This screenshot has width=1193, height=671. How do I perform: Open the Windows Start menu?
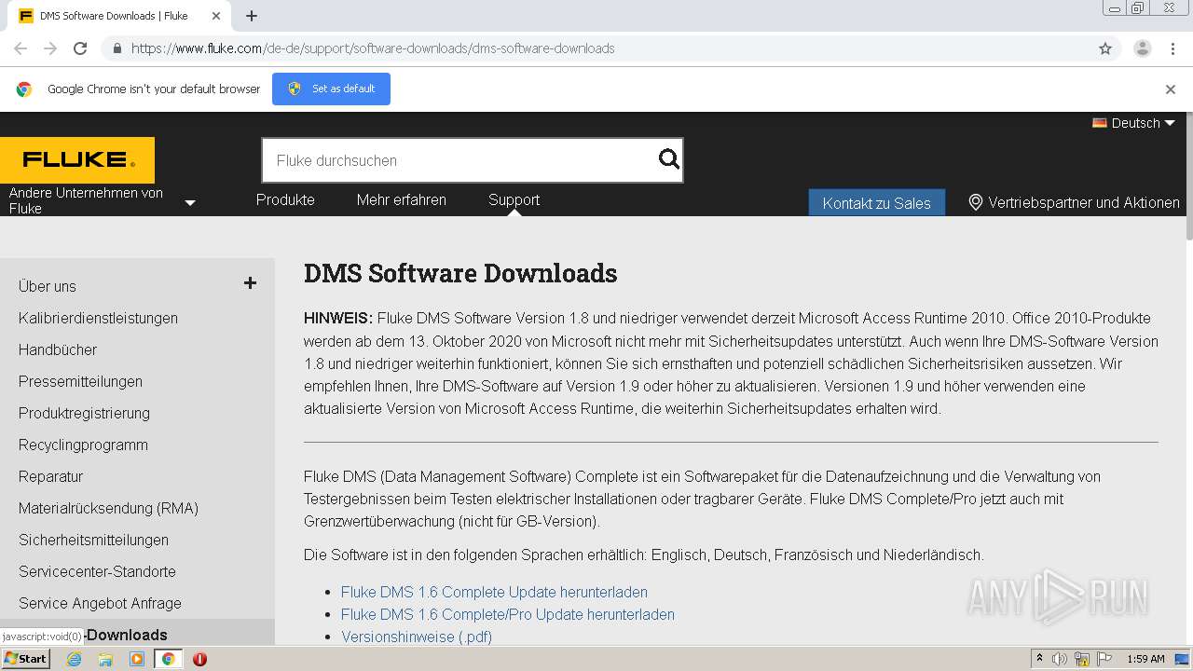25,659
